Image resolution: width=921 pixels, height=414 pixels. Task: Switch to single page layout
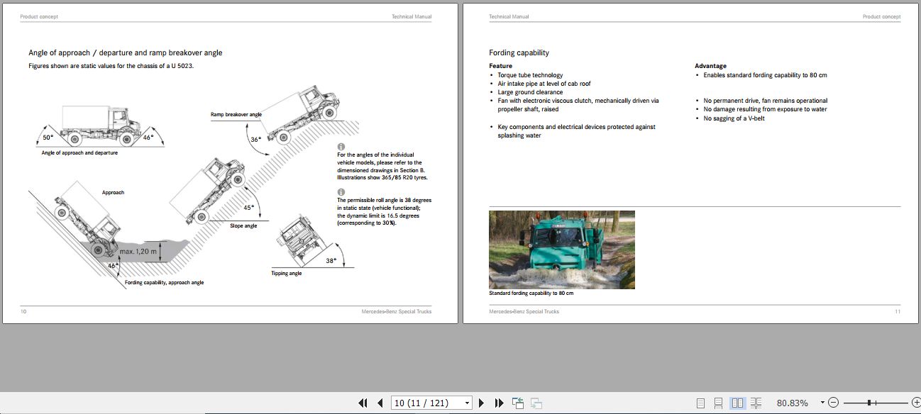[x=701, y=403]
